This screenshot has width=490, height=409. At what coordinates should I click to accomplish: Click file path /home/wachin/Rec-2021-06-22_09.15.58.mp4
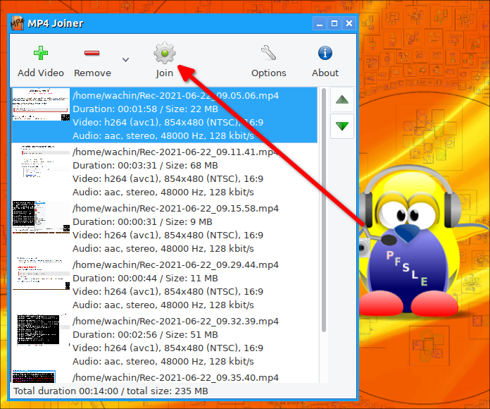click(x=175, y=208)
